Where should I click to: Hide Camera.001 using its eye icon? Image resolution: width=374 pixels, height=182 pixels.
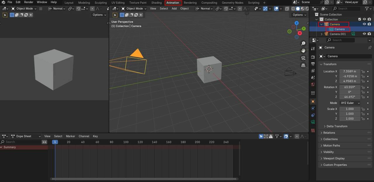(x=364, y=34)
